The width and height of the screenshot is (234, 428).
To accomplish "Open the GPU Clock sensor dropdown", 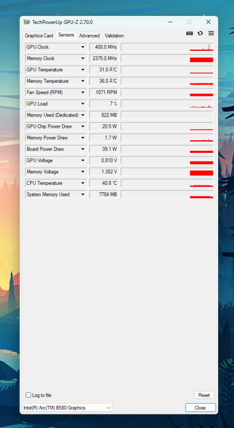I will click(x=83, y=47).
